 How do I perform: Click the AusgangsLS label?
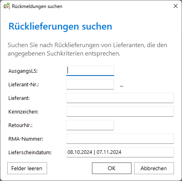click(x=23, y=71)
